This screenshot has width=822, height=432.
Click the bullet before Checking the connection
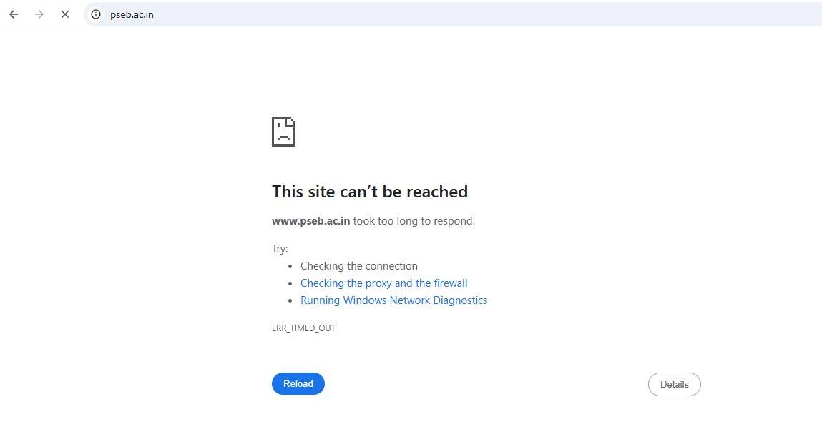tap(290, 266)
